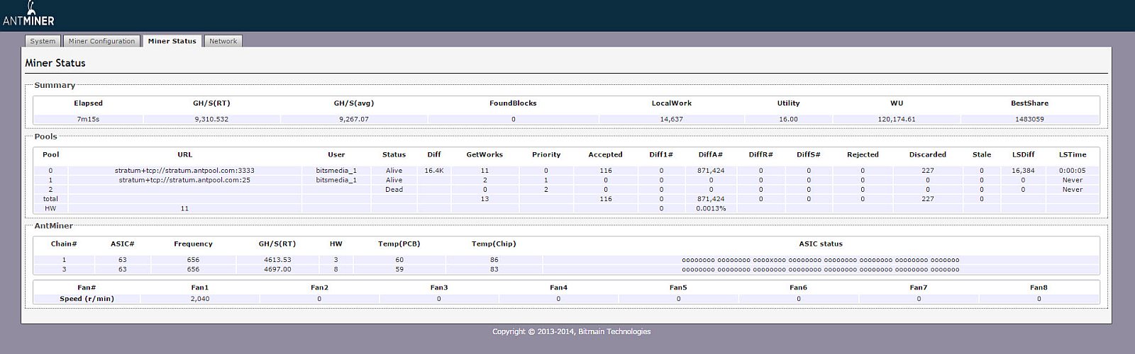Select the GH/S(avg) value 9,267.07
Screen dimensions: 1135x354
click(x=353, y=119)
